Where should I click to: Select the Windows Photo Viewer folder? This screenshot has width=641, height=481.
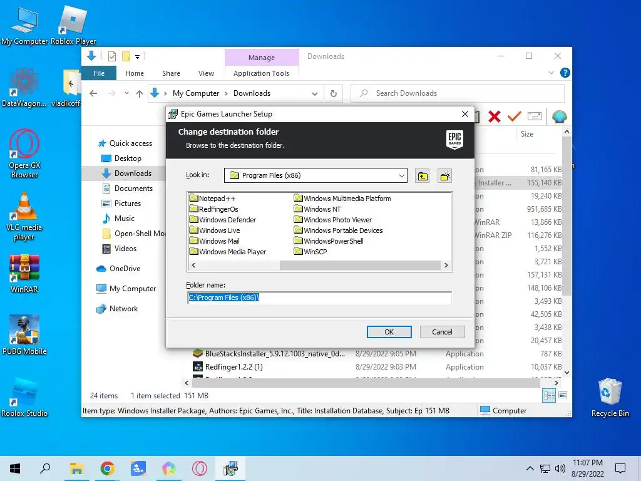point(333,220)
